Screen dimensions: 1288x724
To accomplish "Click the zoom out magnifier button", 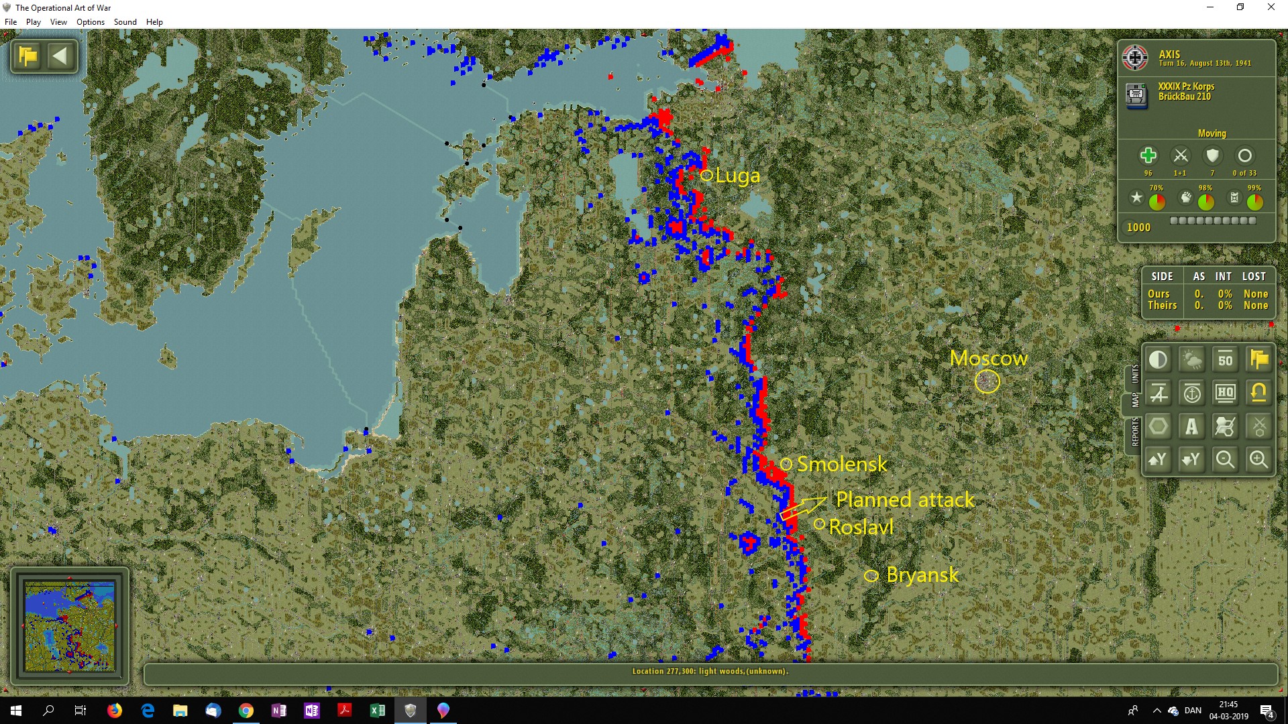I will tap(1225, 460).
